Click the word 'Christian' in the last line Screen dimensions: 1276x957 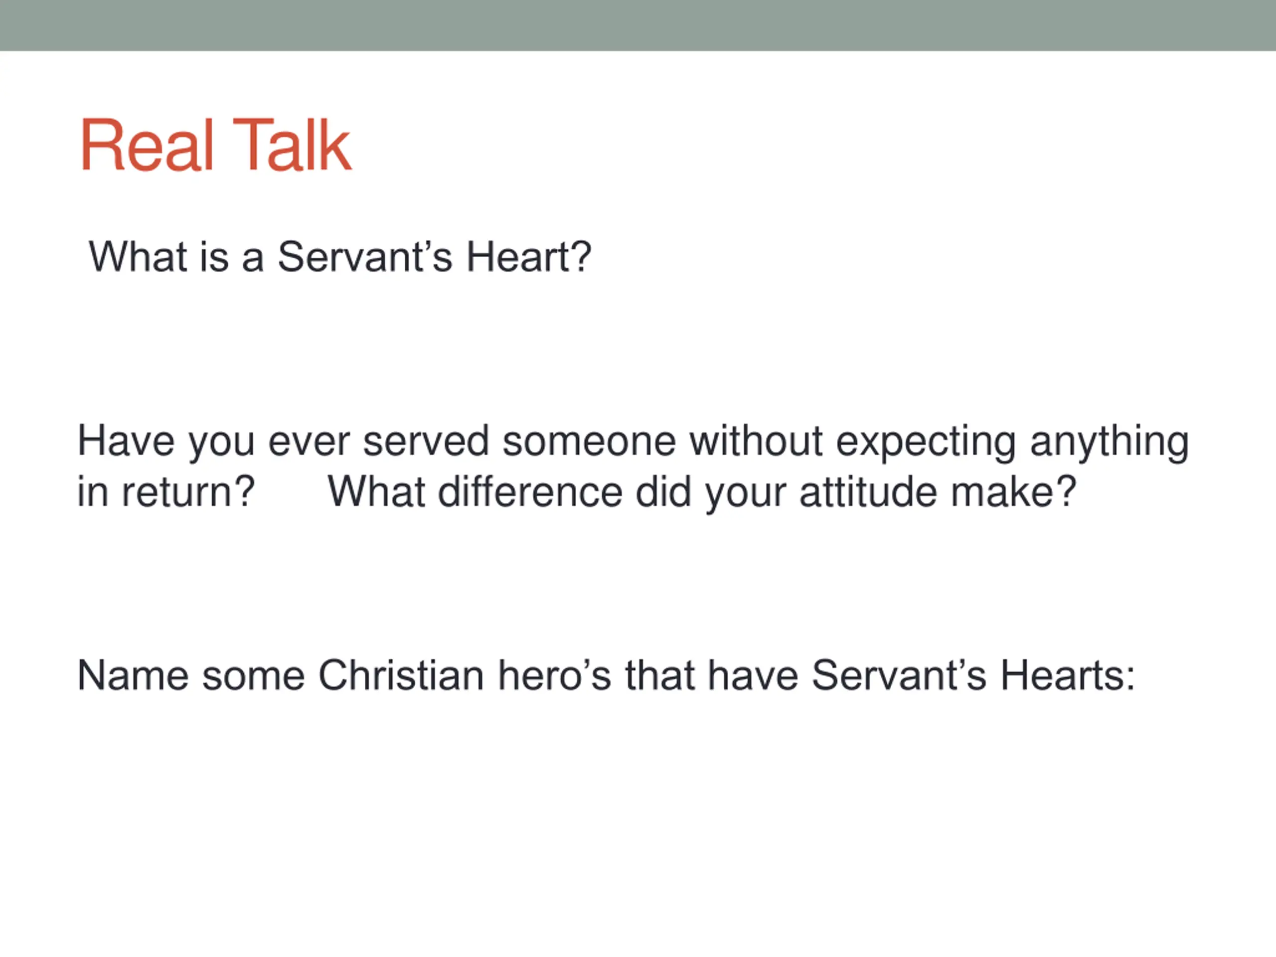(401, 675)
